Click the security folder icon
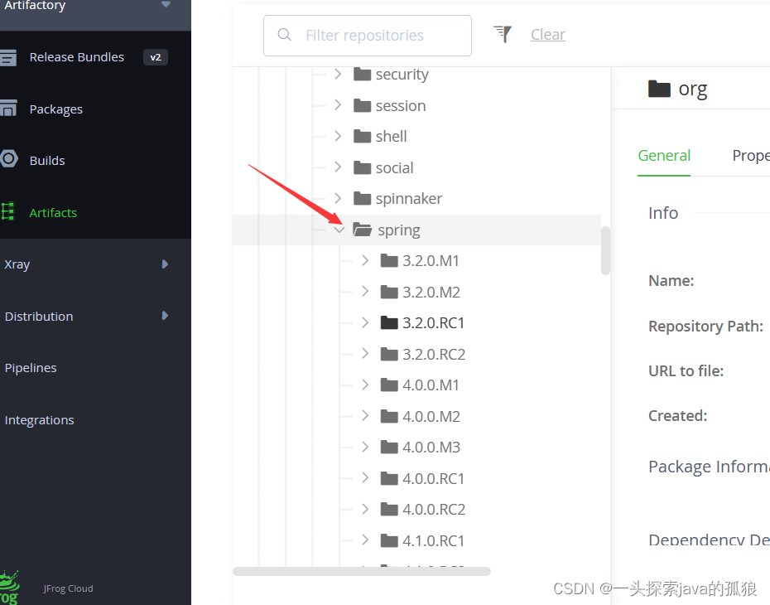770x605 pixels. pos(363,75)
